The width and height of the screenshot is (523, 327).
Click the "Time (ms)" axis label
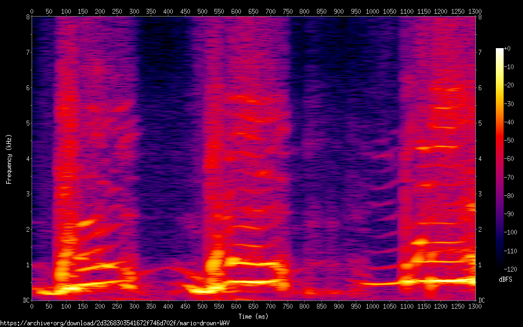pos(253,316)
